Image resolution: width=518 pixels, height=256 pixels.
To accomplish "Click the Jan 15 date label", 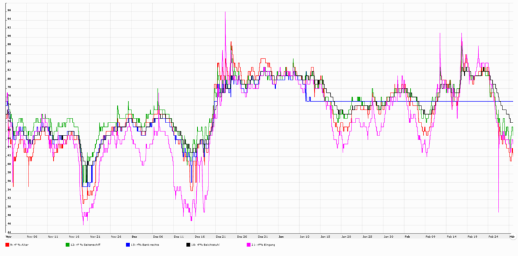I will pos(326,237).
